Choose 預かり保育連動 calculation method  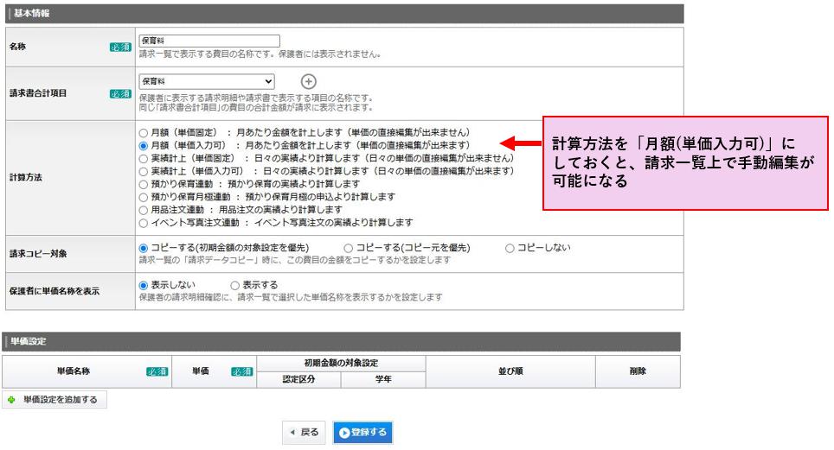144,184
